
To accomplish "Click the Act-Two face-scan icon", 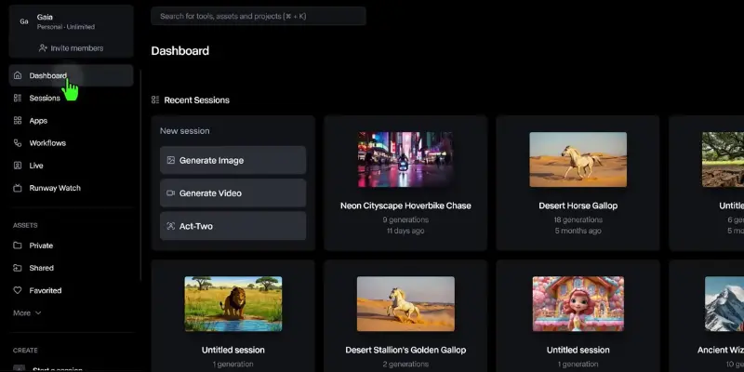I will coord(171,226).
